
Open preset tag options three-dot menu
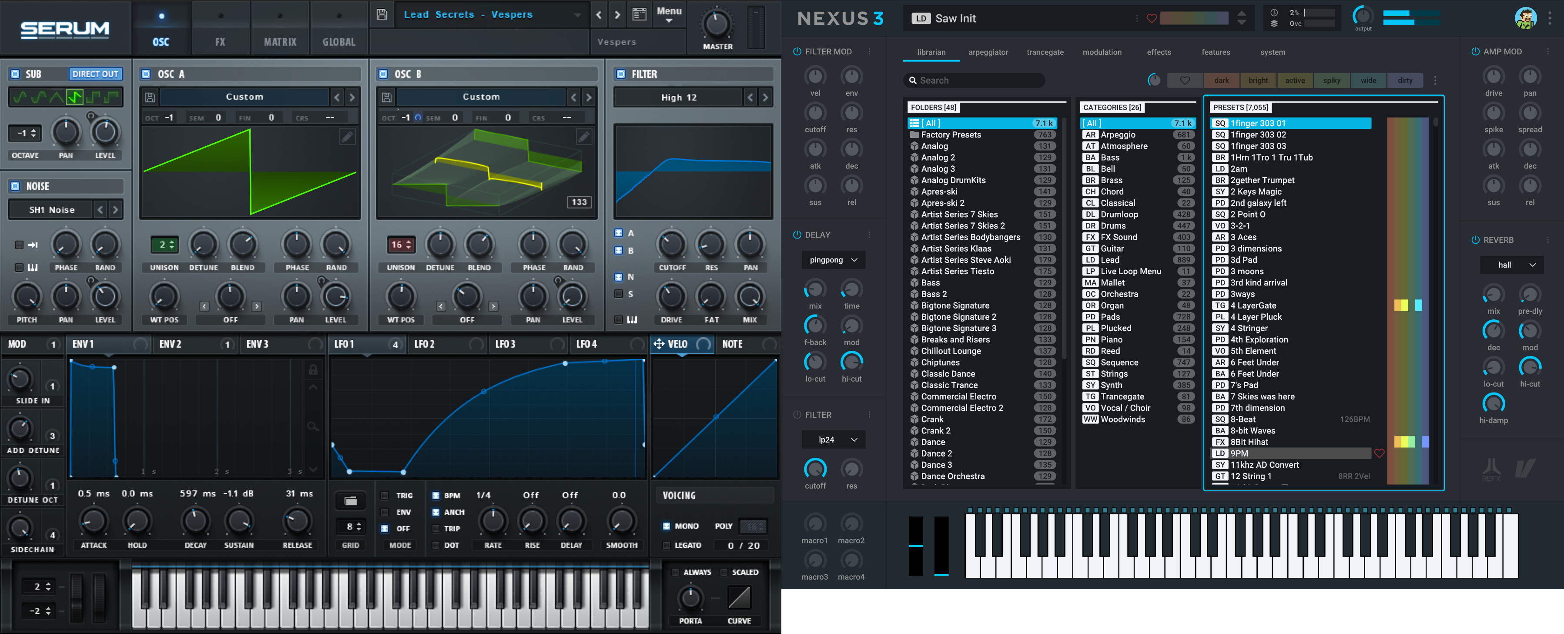pos(1435,80)
